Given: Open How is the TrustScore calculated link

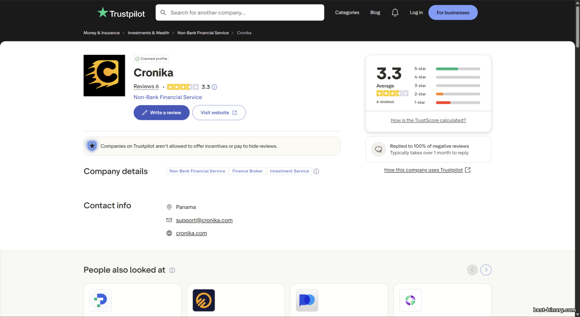Looking at the screenshot, I should (x=428, y=120).
